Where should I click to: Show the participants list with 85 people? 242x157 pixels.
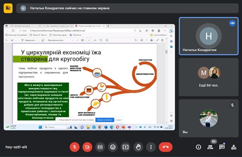click(210, 147)
